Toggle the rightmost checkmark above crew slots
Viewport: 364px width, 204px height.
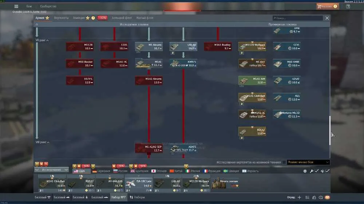pyautogui.click(x=327, y=171)
